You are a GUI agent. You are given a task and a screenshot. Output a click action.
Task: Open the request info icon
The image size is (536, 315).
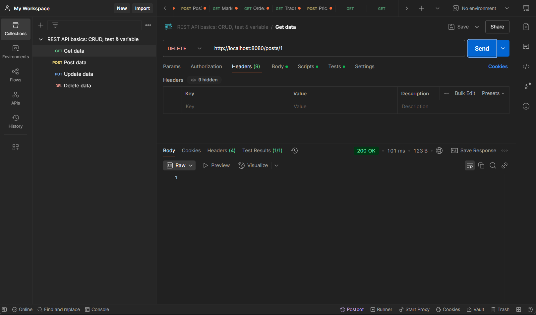[526, 106]
